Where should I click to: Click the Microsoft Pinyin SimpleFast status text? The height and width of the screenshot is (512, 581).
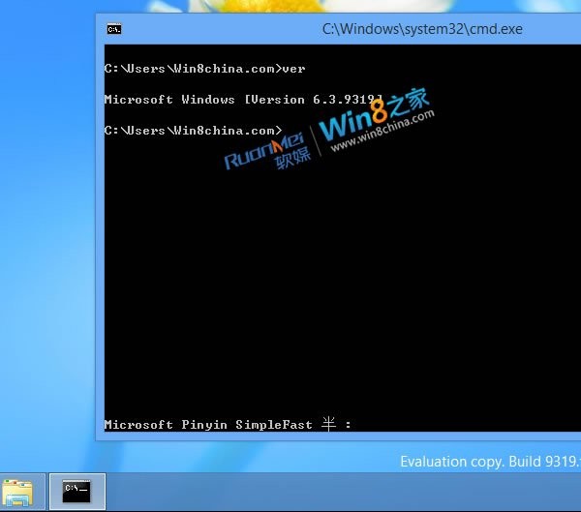pyautogui.click(x=207, y=425)
